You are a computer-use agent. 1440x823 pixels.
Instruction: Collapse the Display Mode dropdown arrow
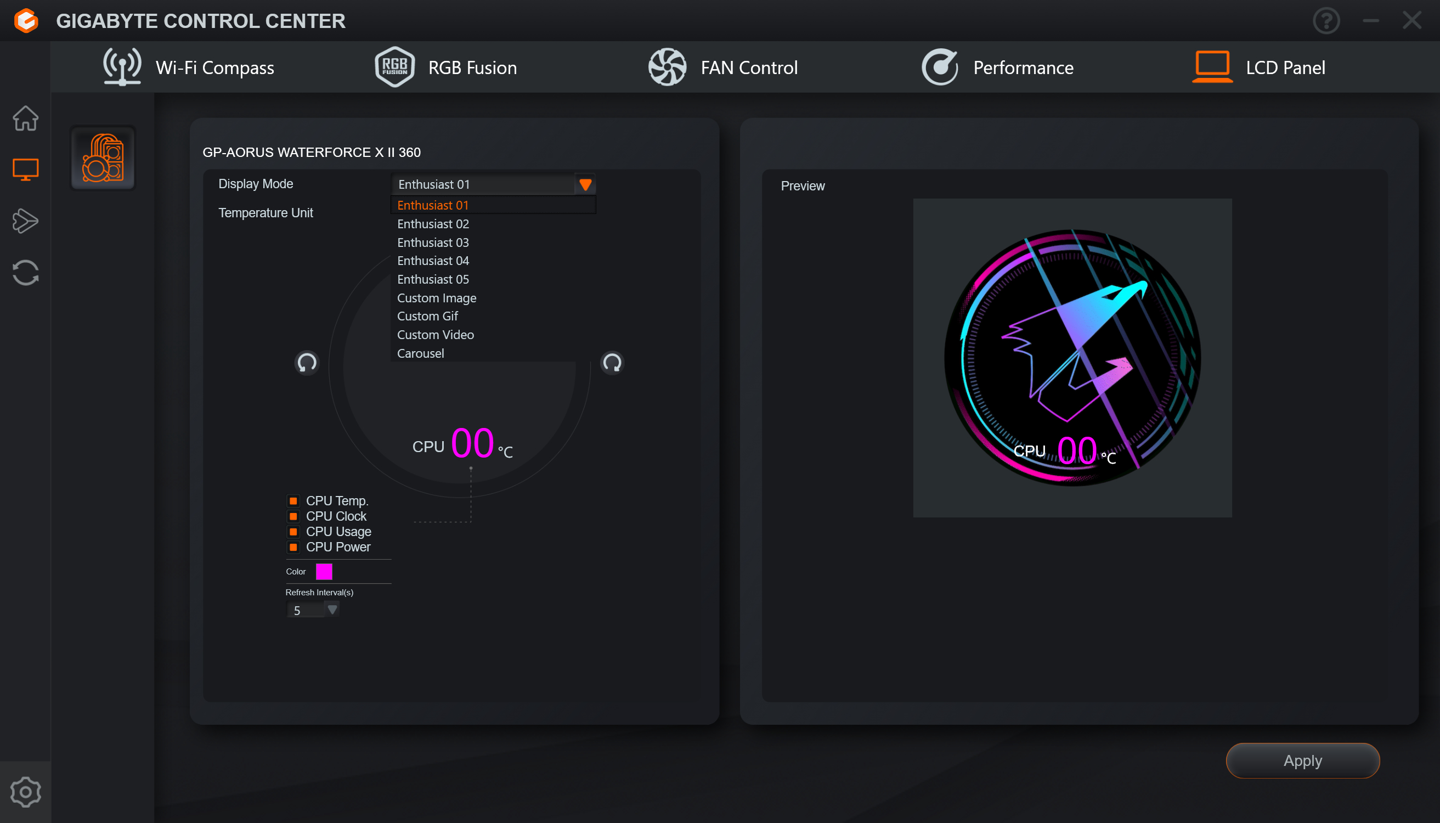pyautogui.click(x=585, y=185)
